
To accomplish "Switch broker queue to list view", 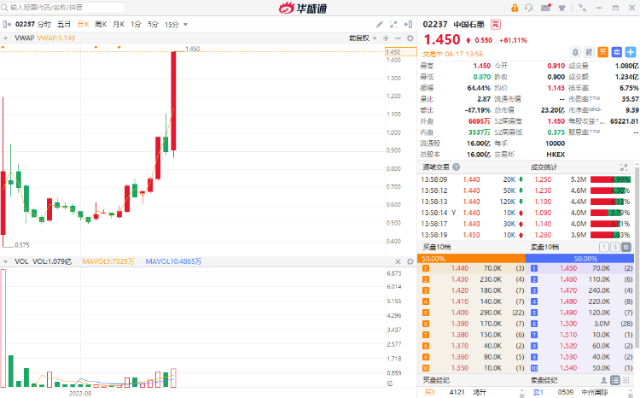I will [x=615, y=380].
